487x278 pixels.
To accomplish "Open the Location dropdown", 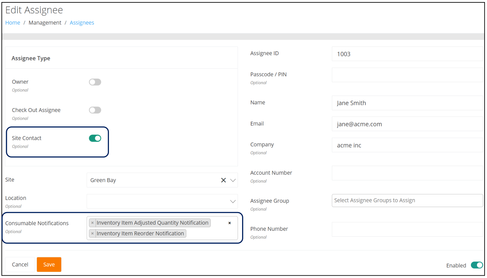I will pos(162,201).
